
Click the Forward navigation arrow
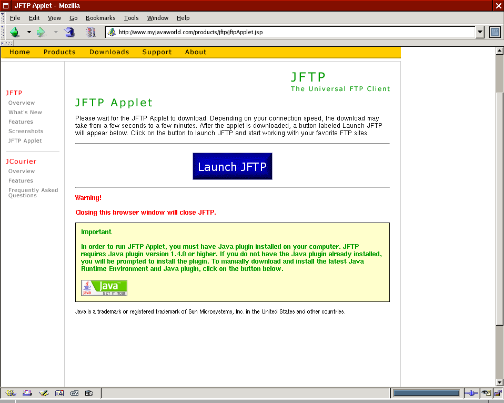point(42,32)
